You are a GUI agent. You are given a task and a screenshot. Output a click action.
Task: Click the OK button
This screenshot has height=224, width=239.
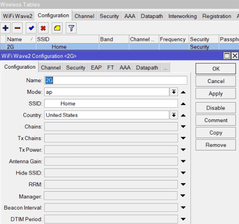216,69
